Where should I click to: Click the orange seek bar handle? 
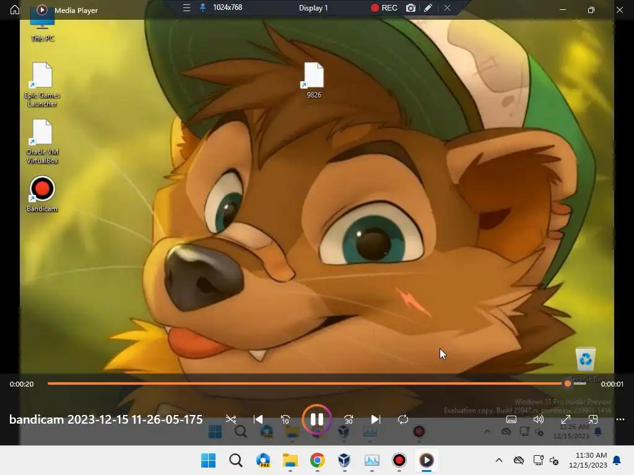pos(568,383)
